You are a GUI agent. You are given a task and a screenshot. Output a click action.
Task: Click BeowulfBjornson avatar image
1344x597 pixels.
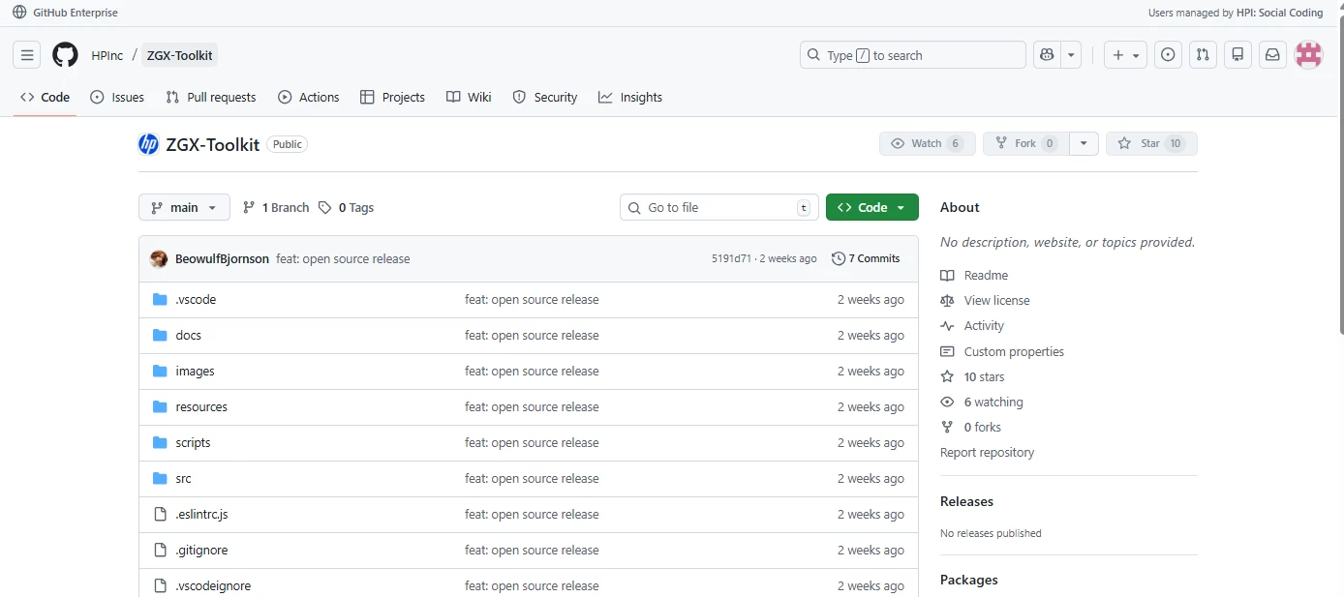[159, 258]
